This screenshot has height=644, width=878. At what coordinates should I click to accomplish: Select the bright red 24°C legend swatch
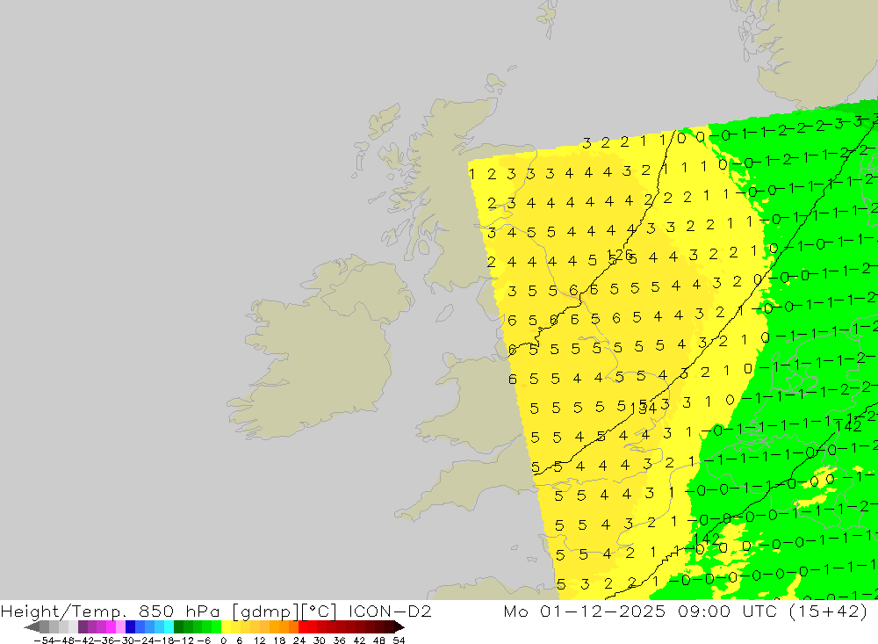[303, 626]
